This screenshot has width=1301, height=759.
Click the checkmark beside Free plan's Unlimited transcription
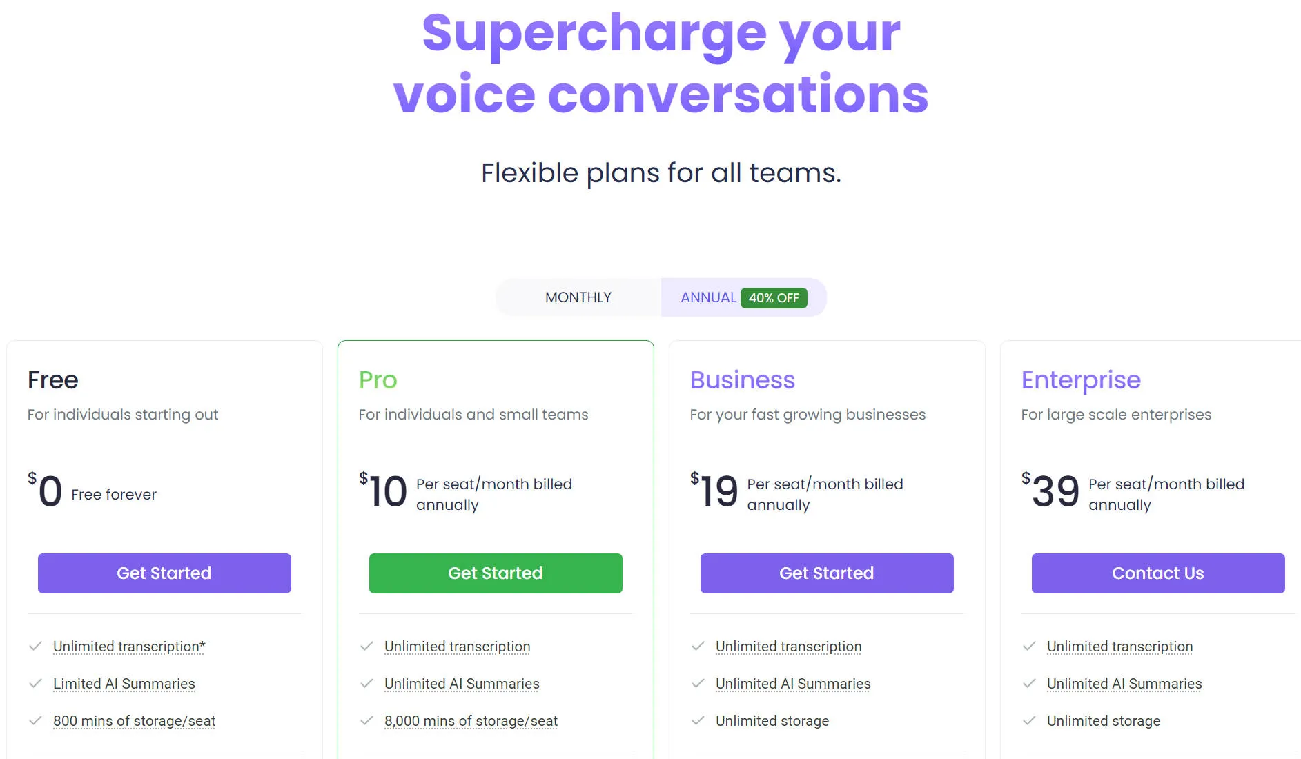click(x=35, y=646)
